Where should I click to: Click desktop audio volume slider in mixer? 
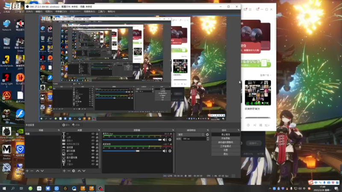[x=132, y=151]
